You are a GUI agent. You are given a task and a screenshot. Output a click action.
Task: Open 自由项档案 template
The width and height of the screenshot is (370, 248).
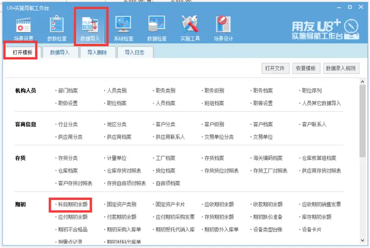click(168, 183)
